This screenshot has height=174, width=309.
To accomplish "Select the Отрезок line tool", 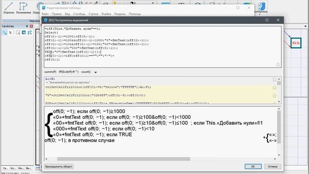I will click(9, 8).
